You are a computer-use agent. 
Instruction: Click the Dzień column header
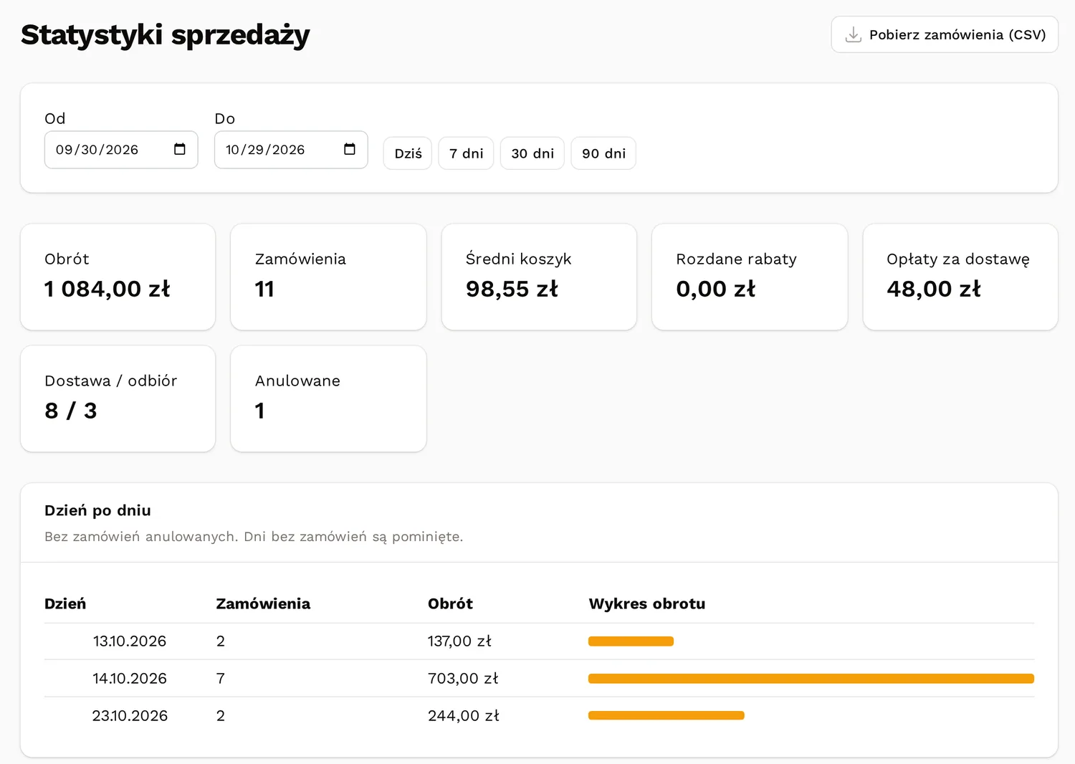pos(65,603)
